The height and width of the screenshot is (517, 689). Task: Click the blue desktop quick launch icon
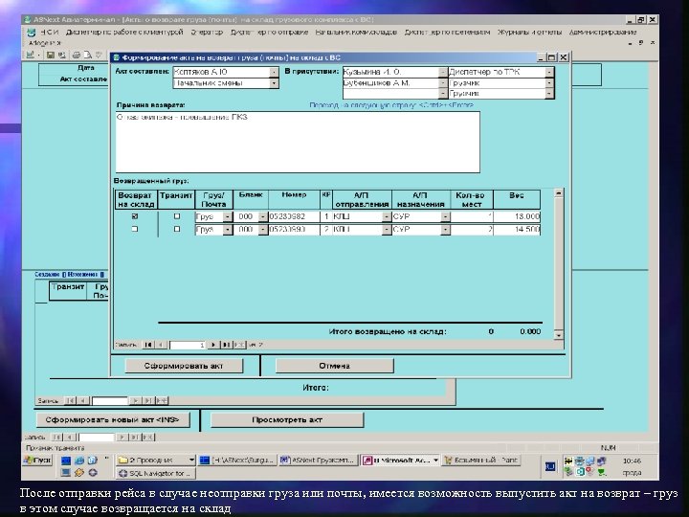pos(66,461)
